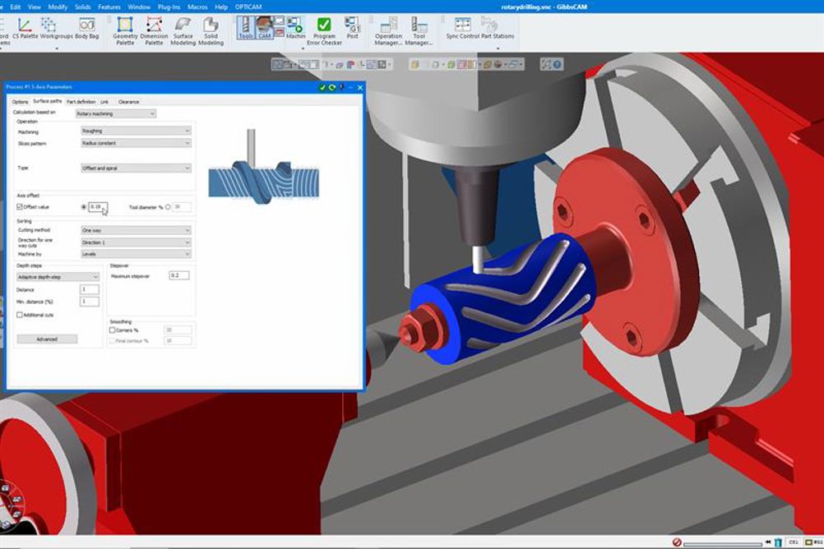
Task: Click the icon left of the help icon
Action: 546,64
